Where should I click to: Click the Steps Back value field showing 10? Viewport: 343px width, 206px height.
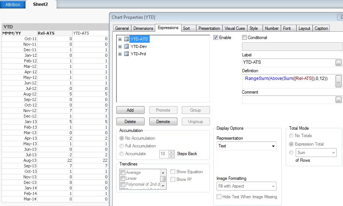[x=164, y=154]
